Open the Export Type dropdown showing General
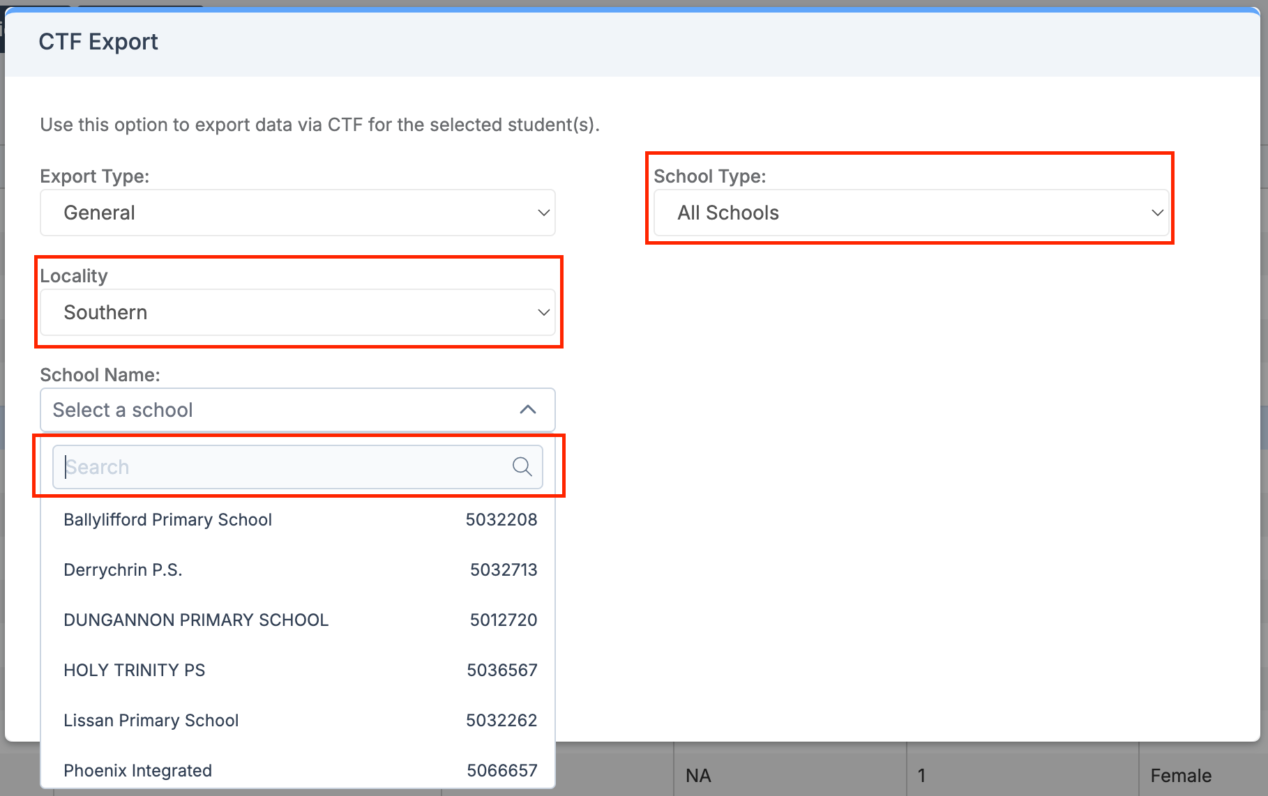The width and height of the screenshot is (1268, 796). tap(296, 213)
